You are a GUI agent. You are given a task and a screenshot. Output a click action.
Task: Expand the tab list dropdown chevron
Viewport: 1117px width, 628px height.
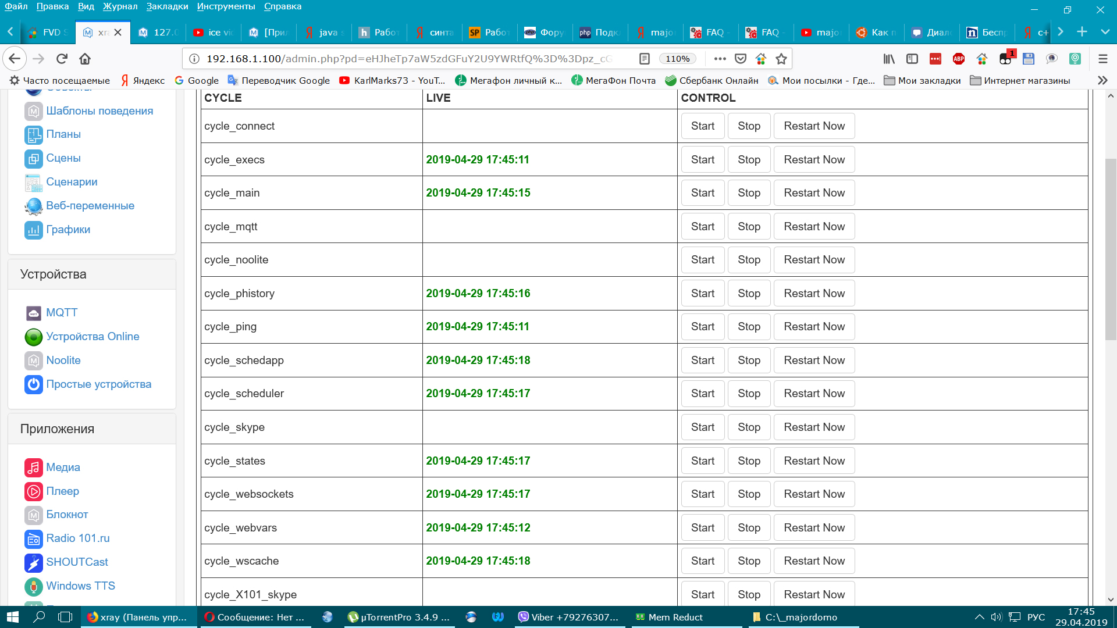(1105, 32)
